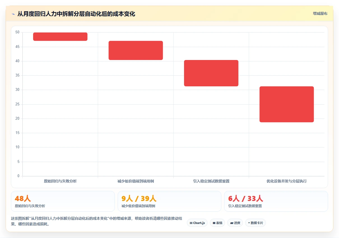Click the red bar for 优化设备并发与分层执行
The image size is (339, 238).
point(287,104)
